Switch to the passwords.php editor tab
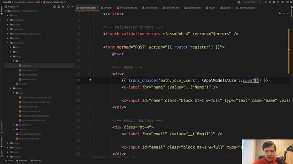Screen dimensions: 293x164 tap(171, 8)
